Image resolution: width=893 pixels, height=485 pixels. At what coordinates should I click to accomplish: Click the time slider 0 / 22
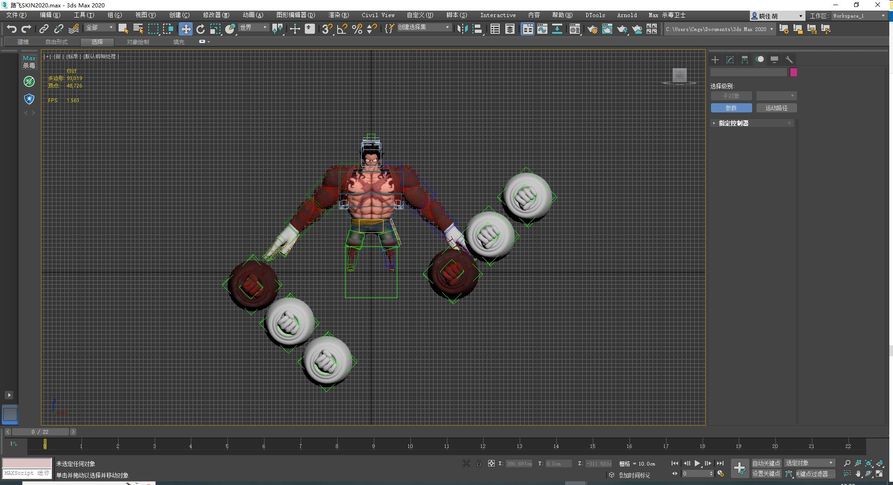pyautogui.click(x=40, y=432)
